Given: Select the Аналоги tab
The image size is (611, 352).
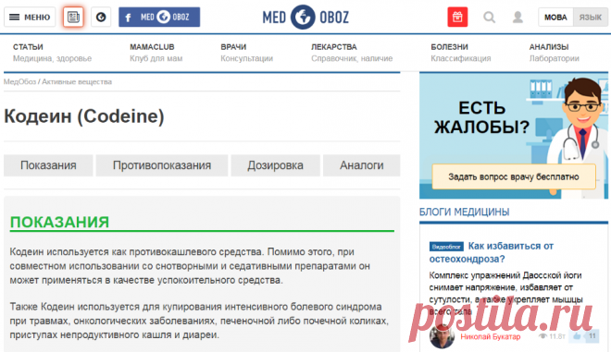Looking at the screenshot, I should point(361,165).
